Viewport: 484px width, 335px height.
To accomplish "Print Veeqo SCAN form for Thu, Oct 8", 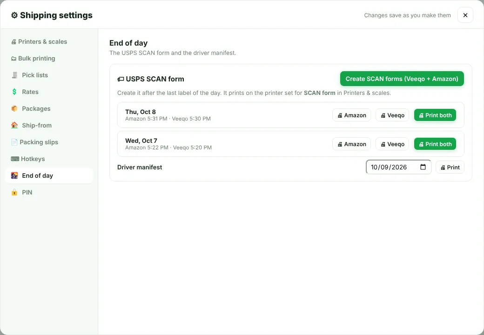I will tap(392, 115).
